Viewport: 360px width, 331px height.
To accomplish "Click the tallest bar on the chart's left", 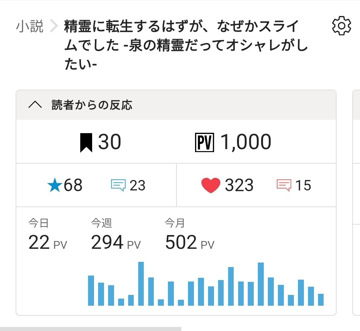I will pos(141,284).
